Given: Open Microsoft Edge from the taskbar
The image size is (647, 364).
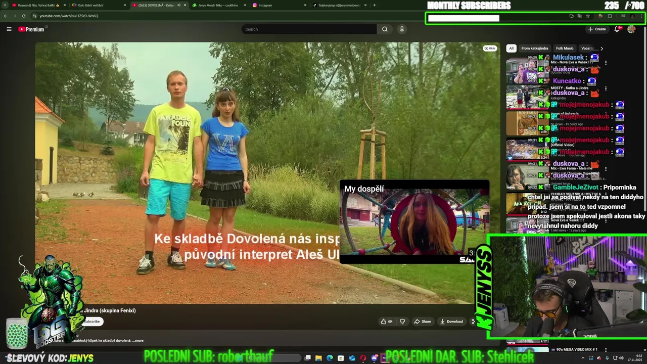Looking at the screenshot, I should [x=330, y=358].
